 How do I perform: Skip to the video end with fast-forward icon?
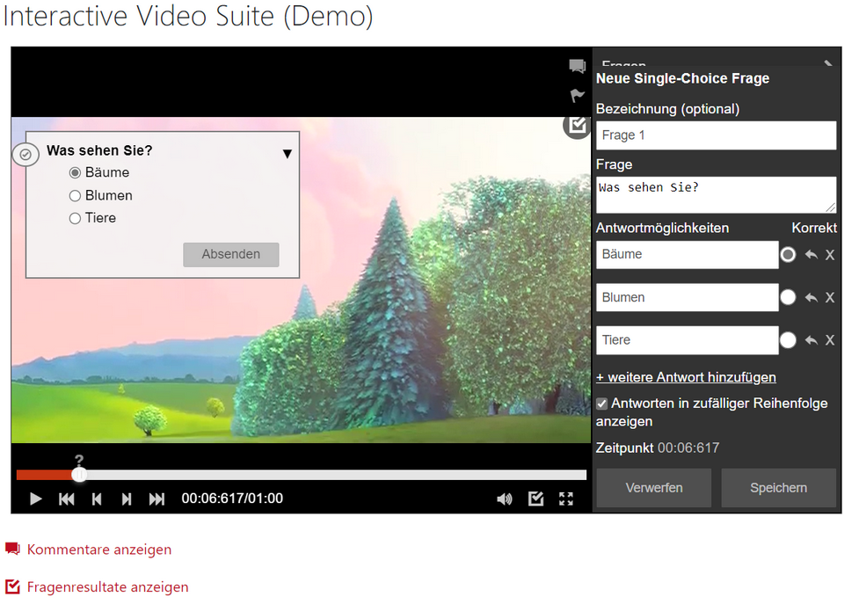click(157, 498)
